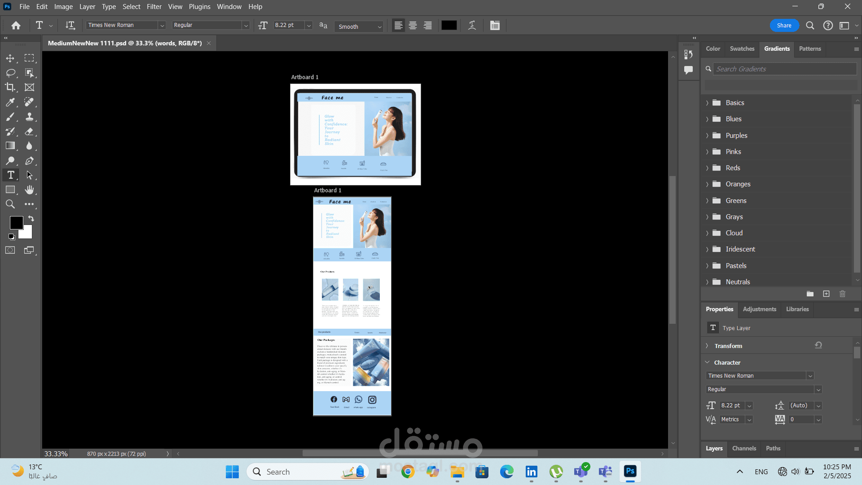Select the Hand tool

pyautogui.click(x=30, y=190)
